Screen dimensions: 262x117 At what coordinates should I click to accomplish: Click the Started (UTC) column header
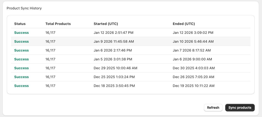click(x=106, y=24)
